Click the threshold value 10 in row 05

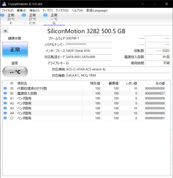click(135, 89)
